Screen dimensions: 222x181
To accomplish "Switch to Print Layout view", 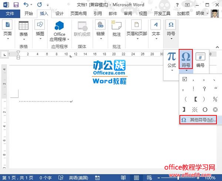I will coord(136,178).
